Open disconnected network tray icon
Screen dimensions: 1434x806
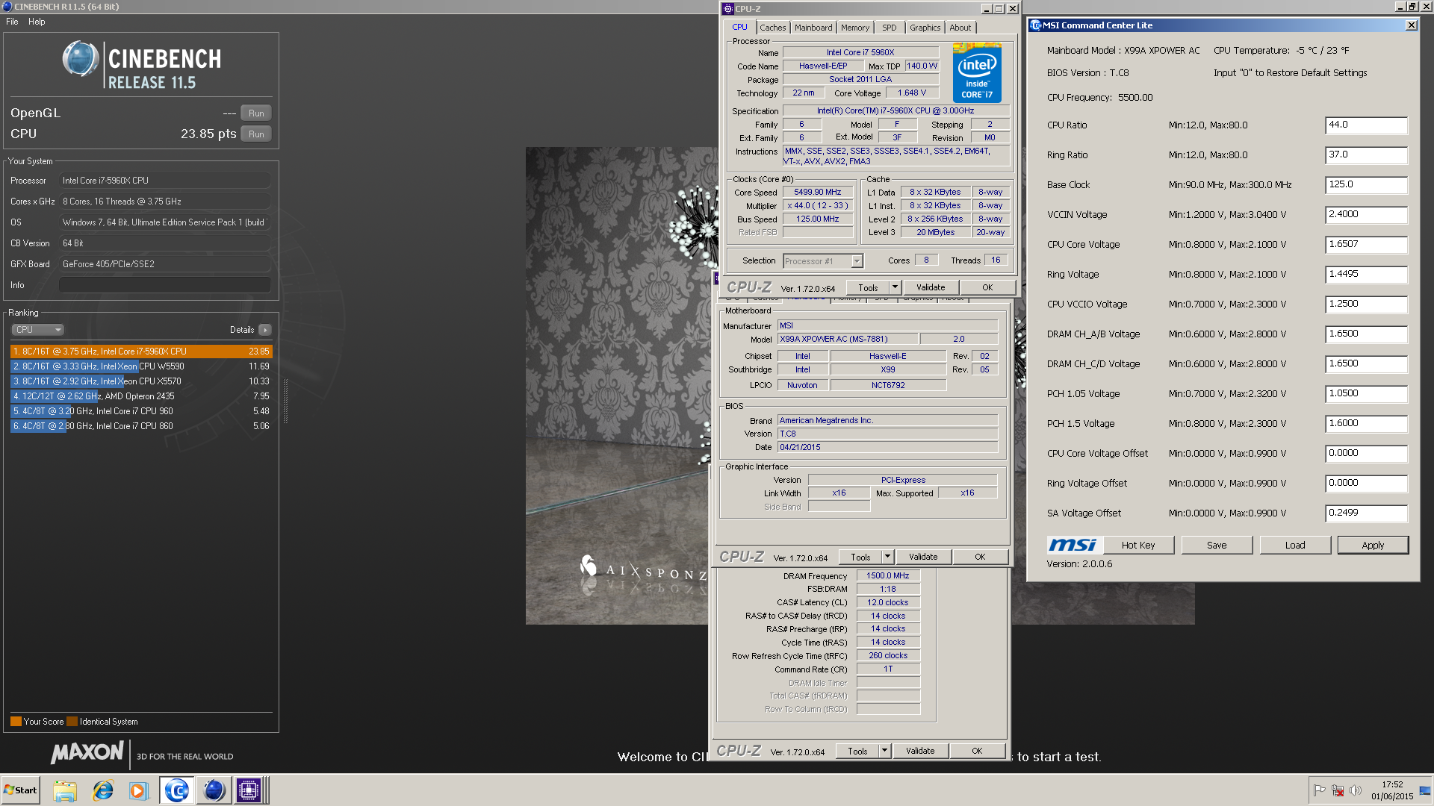point(1338,790)
